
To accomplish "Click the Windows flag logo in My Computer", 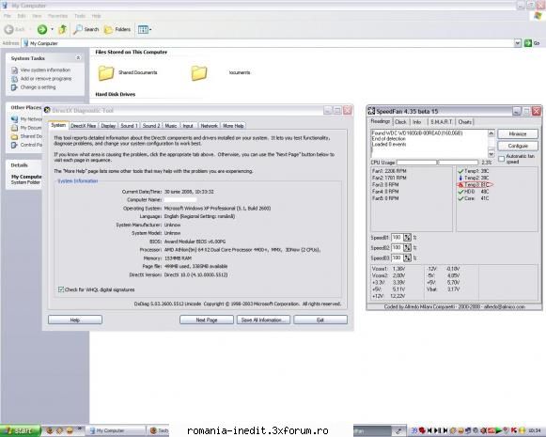I will click(538, 16).
